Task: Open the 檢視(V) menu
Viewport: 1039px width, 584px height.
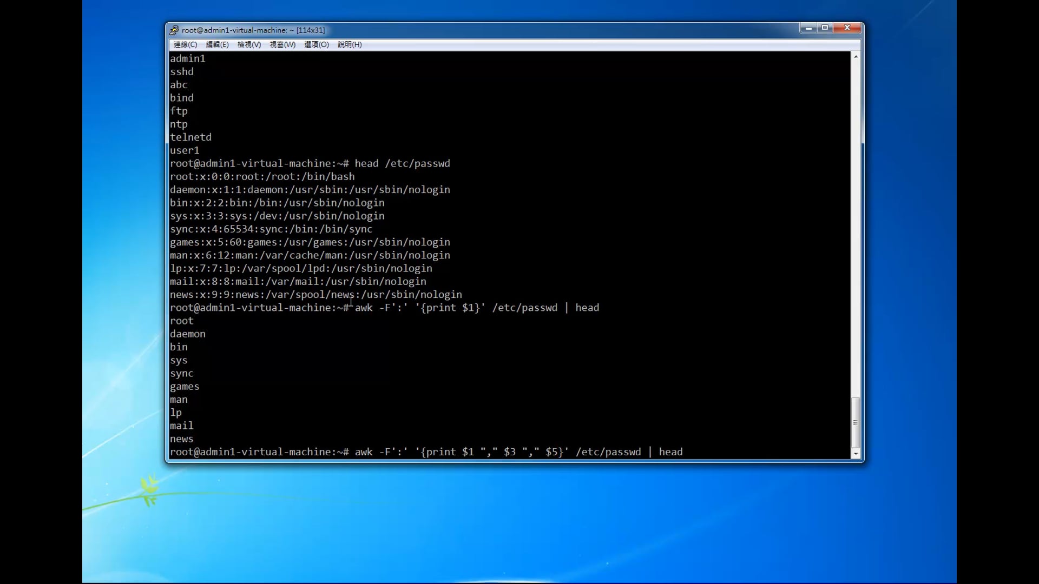Action: (249, 45)
